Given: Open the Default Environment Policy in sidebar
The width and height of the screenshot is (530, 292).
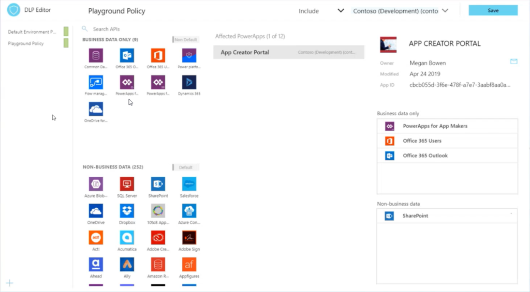Looking at the screenshot, I should click(x=32, y=32).
